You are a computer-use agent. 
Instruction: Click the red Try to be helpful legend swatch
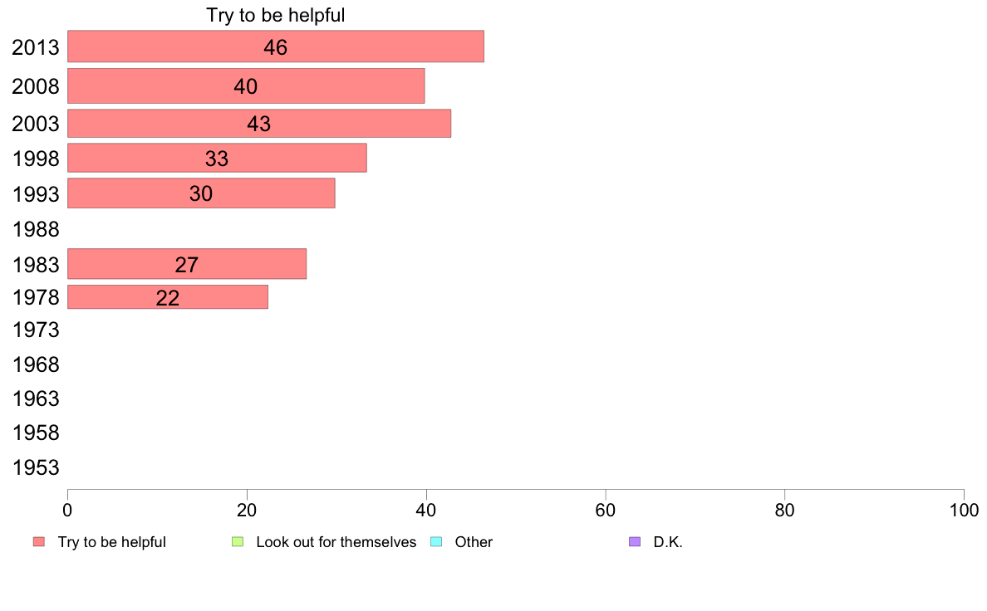pyautogui.click(x=39, y=542)
